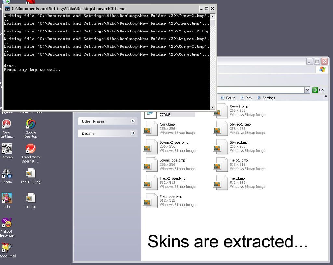Launch the Lola desktop shortcut

(7, 198)
